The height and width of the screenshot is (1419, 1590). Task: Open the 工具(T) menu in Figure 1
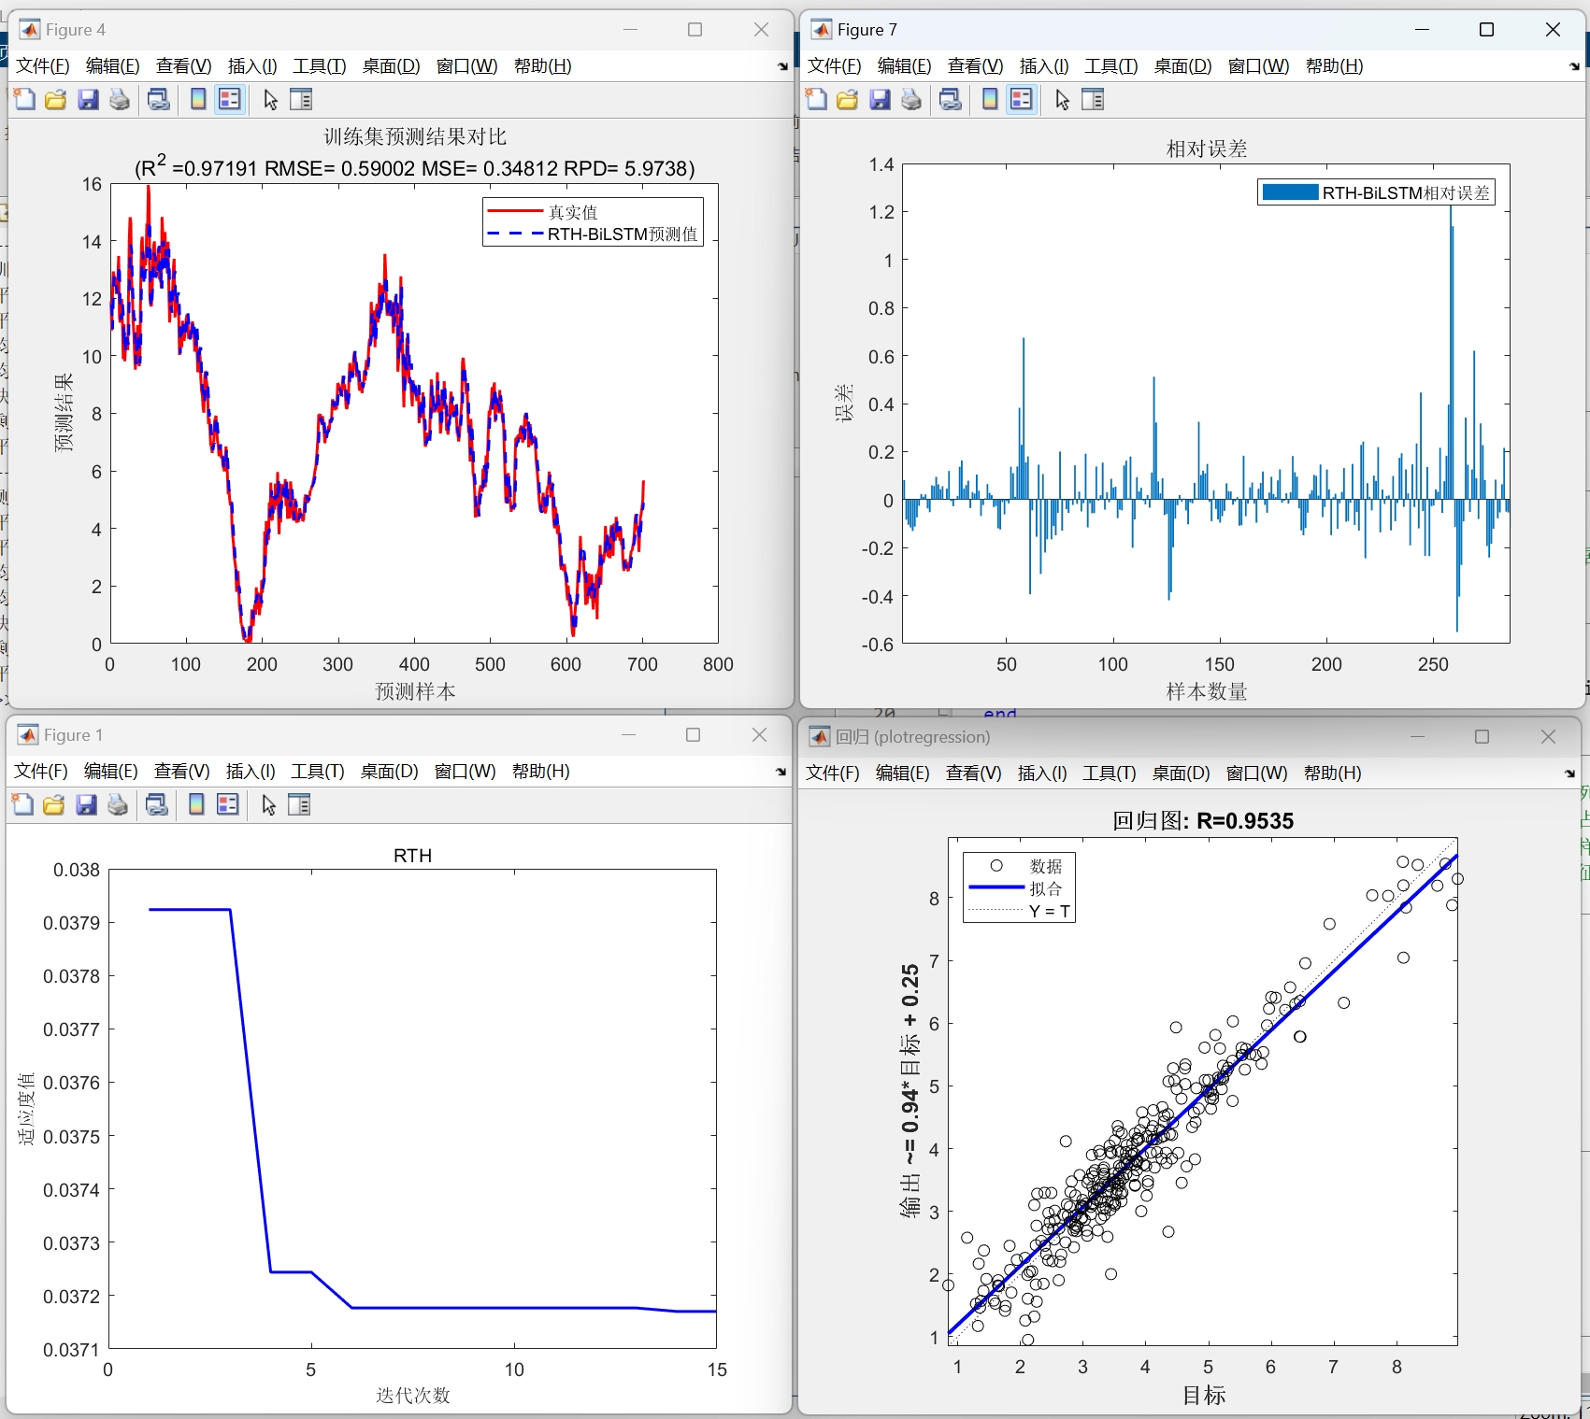click(x=318, y=772)
